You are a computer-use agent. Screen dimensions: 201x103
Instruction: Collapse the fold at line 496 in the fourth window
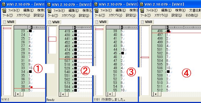pyautogui.click(x=166, y=31)
